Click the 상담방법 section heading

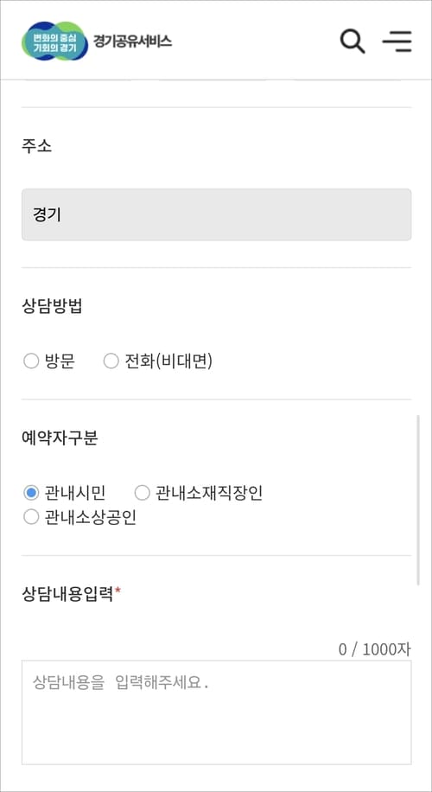pyautogui.click(x=52, y=306)
